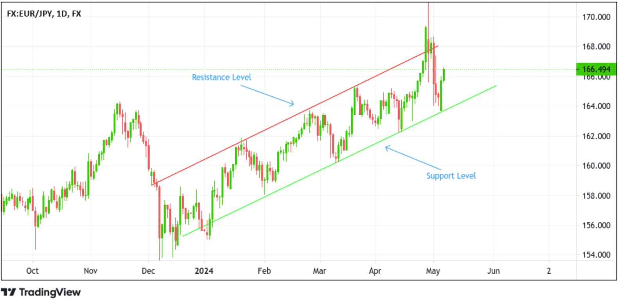Click the 164.000 price axis label
618x301 pixels.
[x=596, y=106]
